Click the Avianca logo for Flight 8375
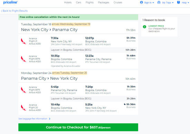Viewport: 190px width, 134px height. coord(23,90)
